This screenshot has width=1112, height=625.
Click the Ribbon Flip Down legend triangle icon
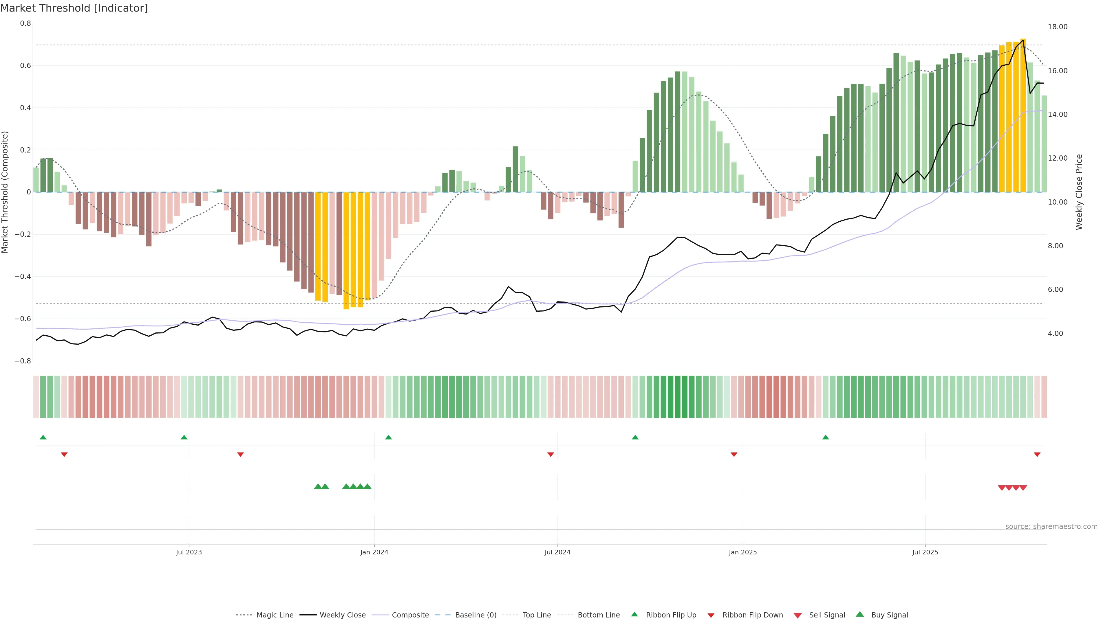click(x=711, y=615)
